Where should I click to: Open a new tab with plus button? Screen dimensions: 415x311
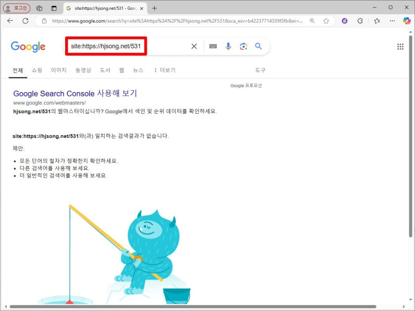155,8
